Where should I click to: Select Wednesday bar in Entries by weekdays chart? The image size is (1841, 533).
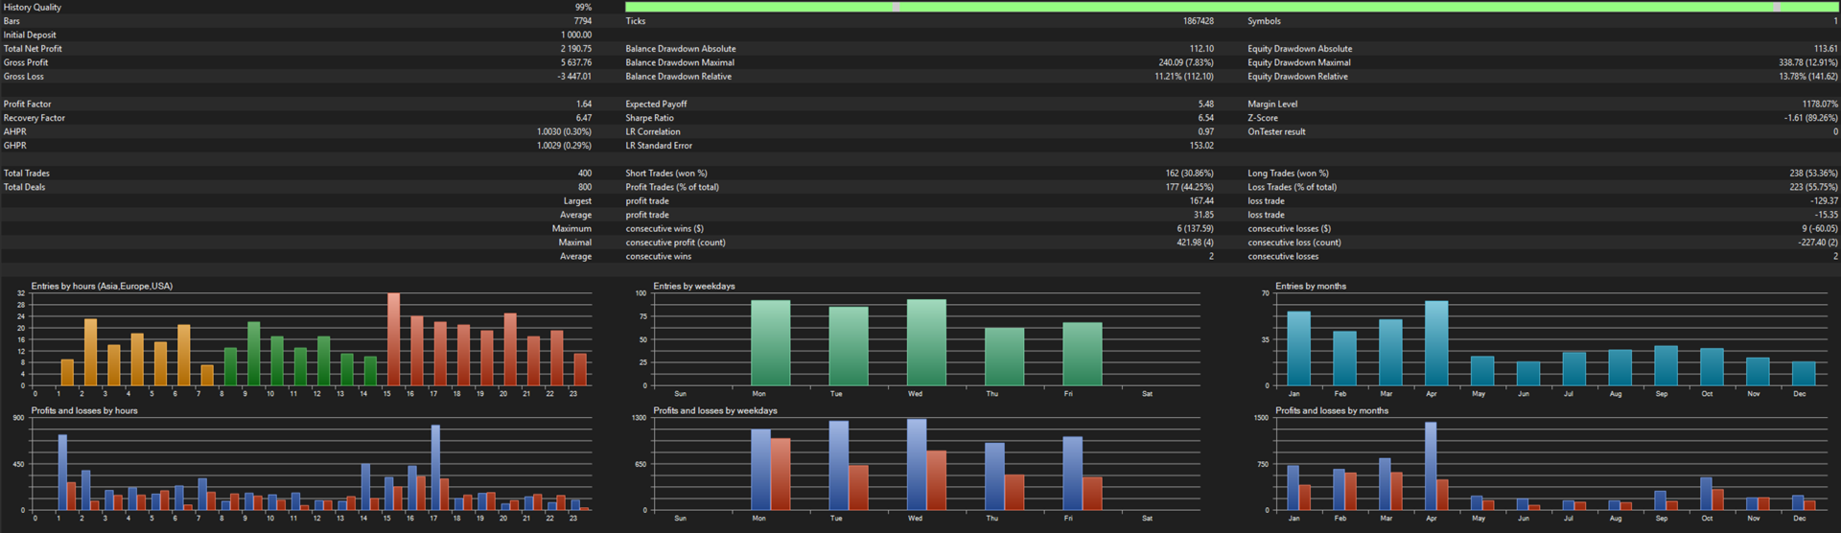click(926, 342)
